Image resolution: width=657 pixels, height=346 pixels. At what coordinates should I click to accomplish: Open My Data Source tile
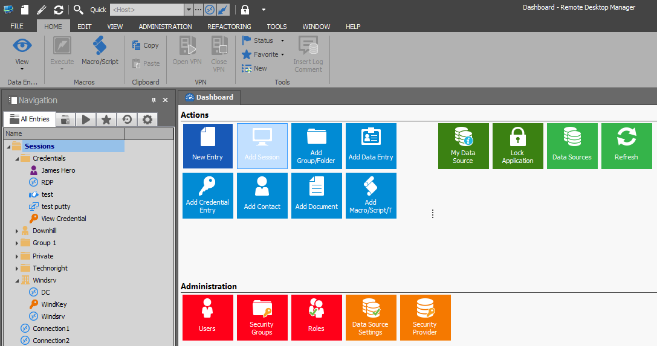[463, 146]
